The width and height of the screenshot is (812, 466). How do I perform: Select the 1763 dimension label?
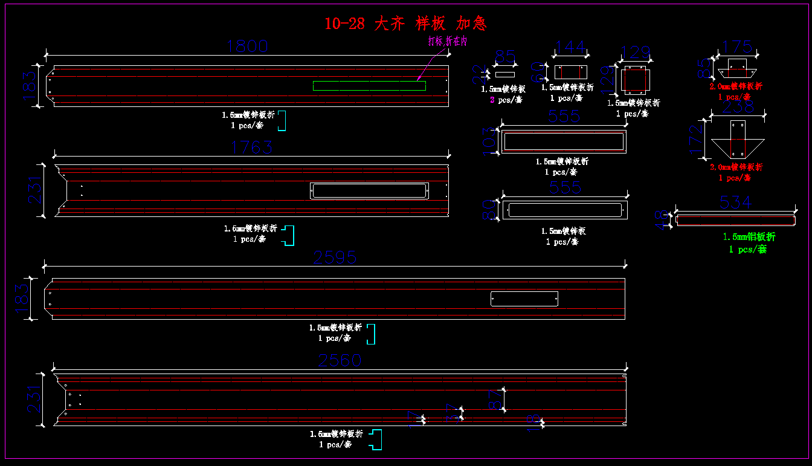coord(252,147)
